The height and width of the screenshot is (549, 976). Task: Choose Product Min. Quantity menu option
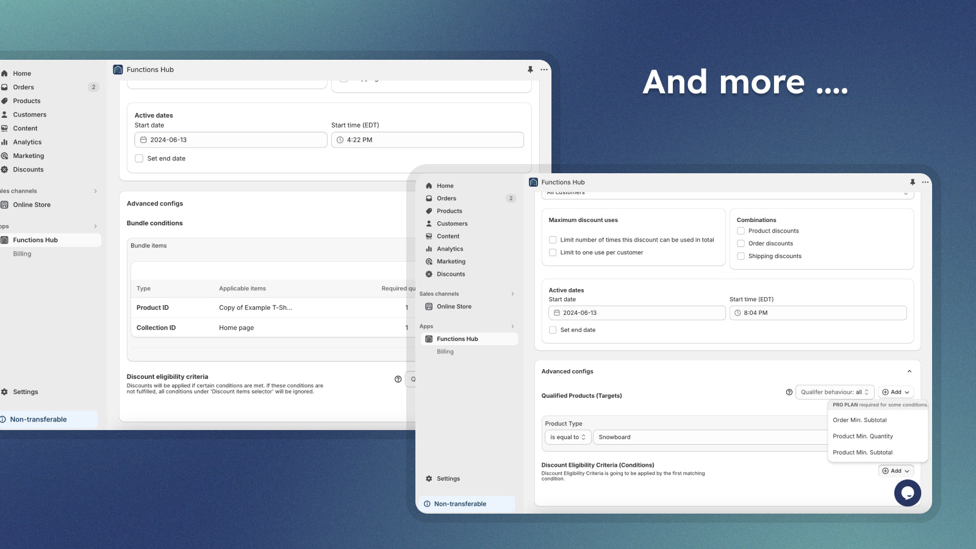point(863,436)
